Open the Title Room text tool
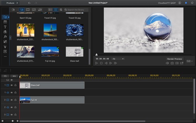196x123 pixels. 5,27
